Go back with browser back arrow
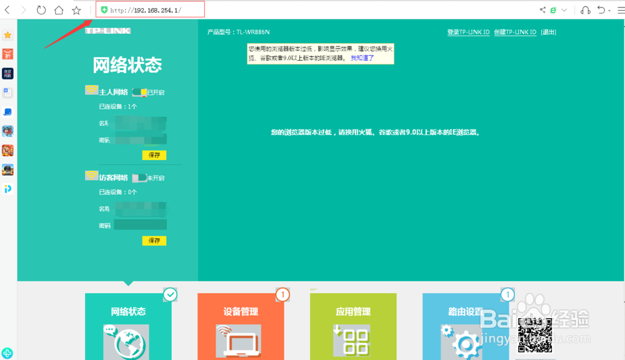625x360 pixels. pyautogui.click(x=7, y=10)
